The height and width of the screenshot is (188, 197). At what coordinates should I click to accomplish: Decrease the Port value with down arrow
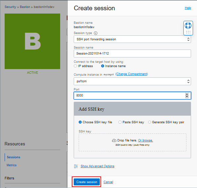(187, 97)
